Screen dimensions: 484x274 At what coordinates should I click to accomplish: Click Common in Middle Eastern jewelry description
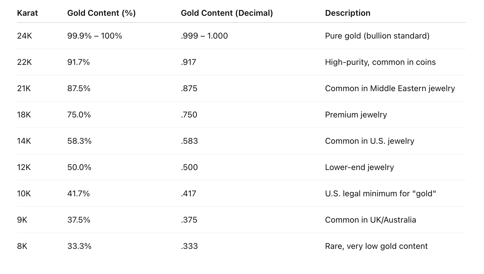click(x=390, y=89)
